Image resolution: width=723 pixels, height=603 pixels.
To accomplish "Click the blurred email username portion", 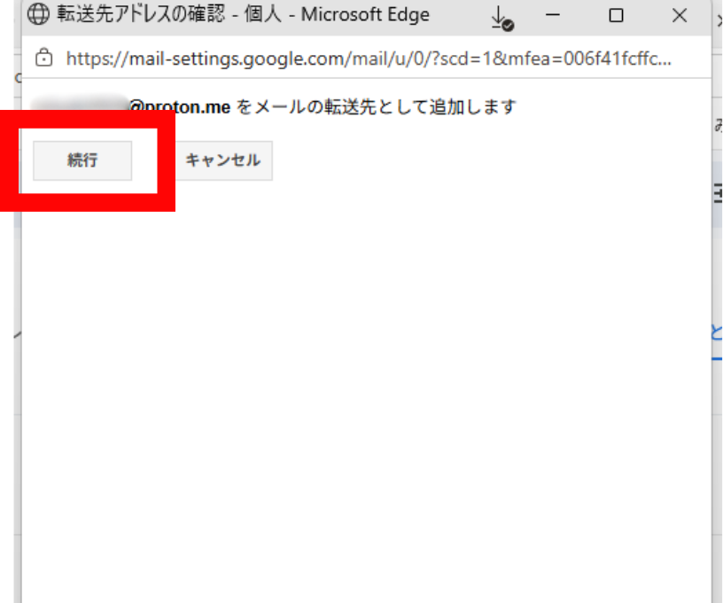I will tap(80, 106).
